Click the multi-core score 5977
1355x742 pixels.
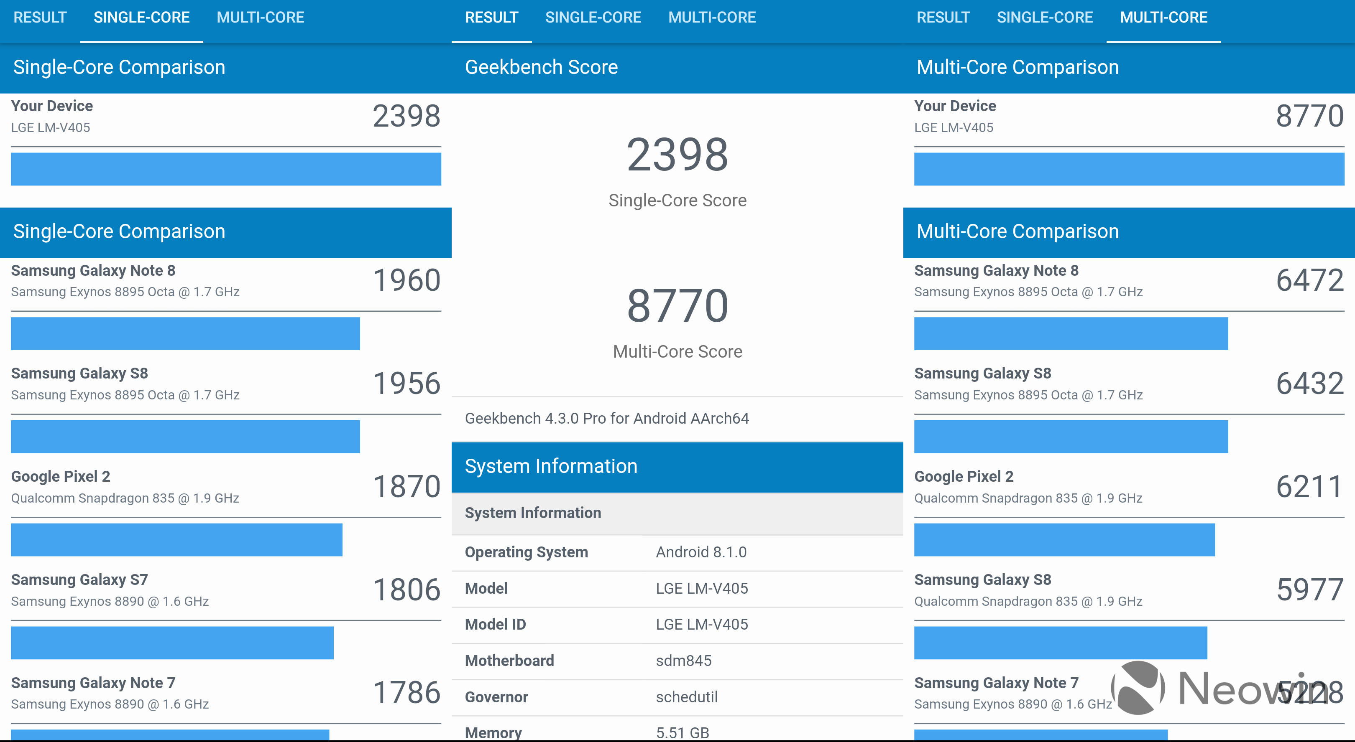1310,590
